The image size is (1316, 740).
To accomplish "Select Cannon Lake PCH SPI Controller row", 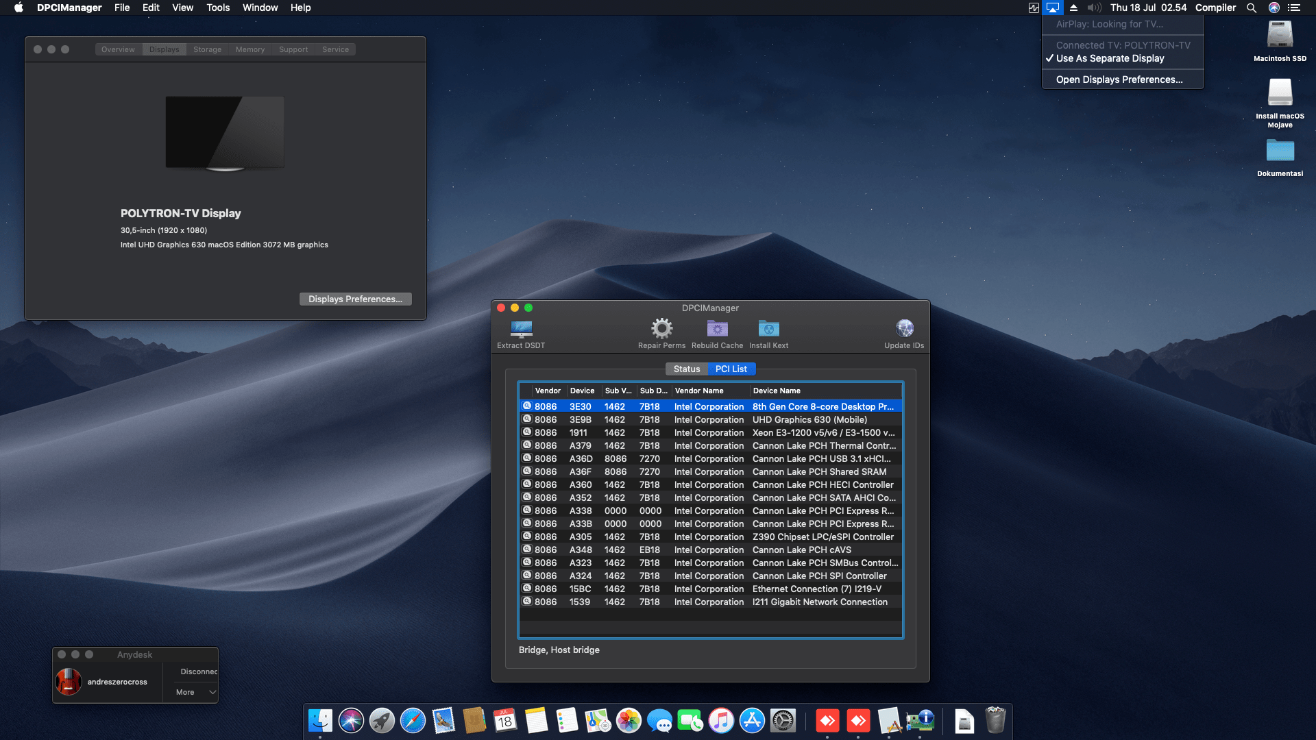I will pyautogui.click(x=711, y=576).
